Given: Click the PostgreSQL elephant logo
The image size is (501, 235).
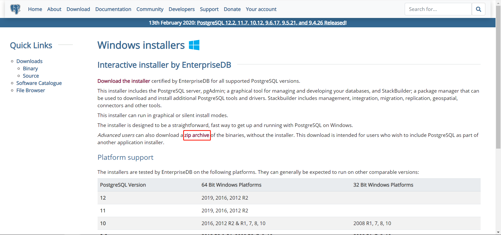Looking at the screenshot, I should coord(15,9).
